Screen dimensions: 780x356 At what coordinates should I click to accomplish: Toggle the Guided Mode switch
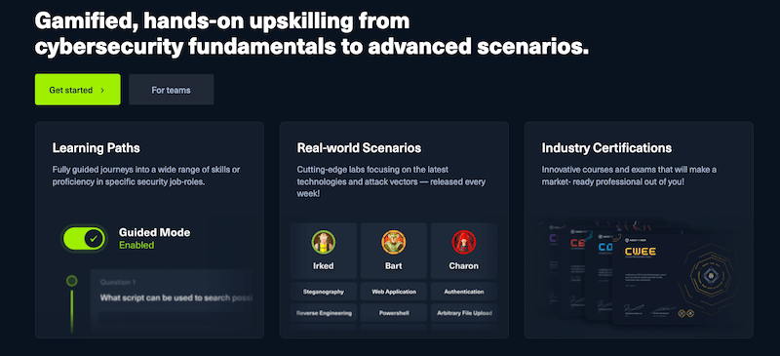point(84,239)
